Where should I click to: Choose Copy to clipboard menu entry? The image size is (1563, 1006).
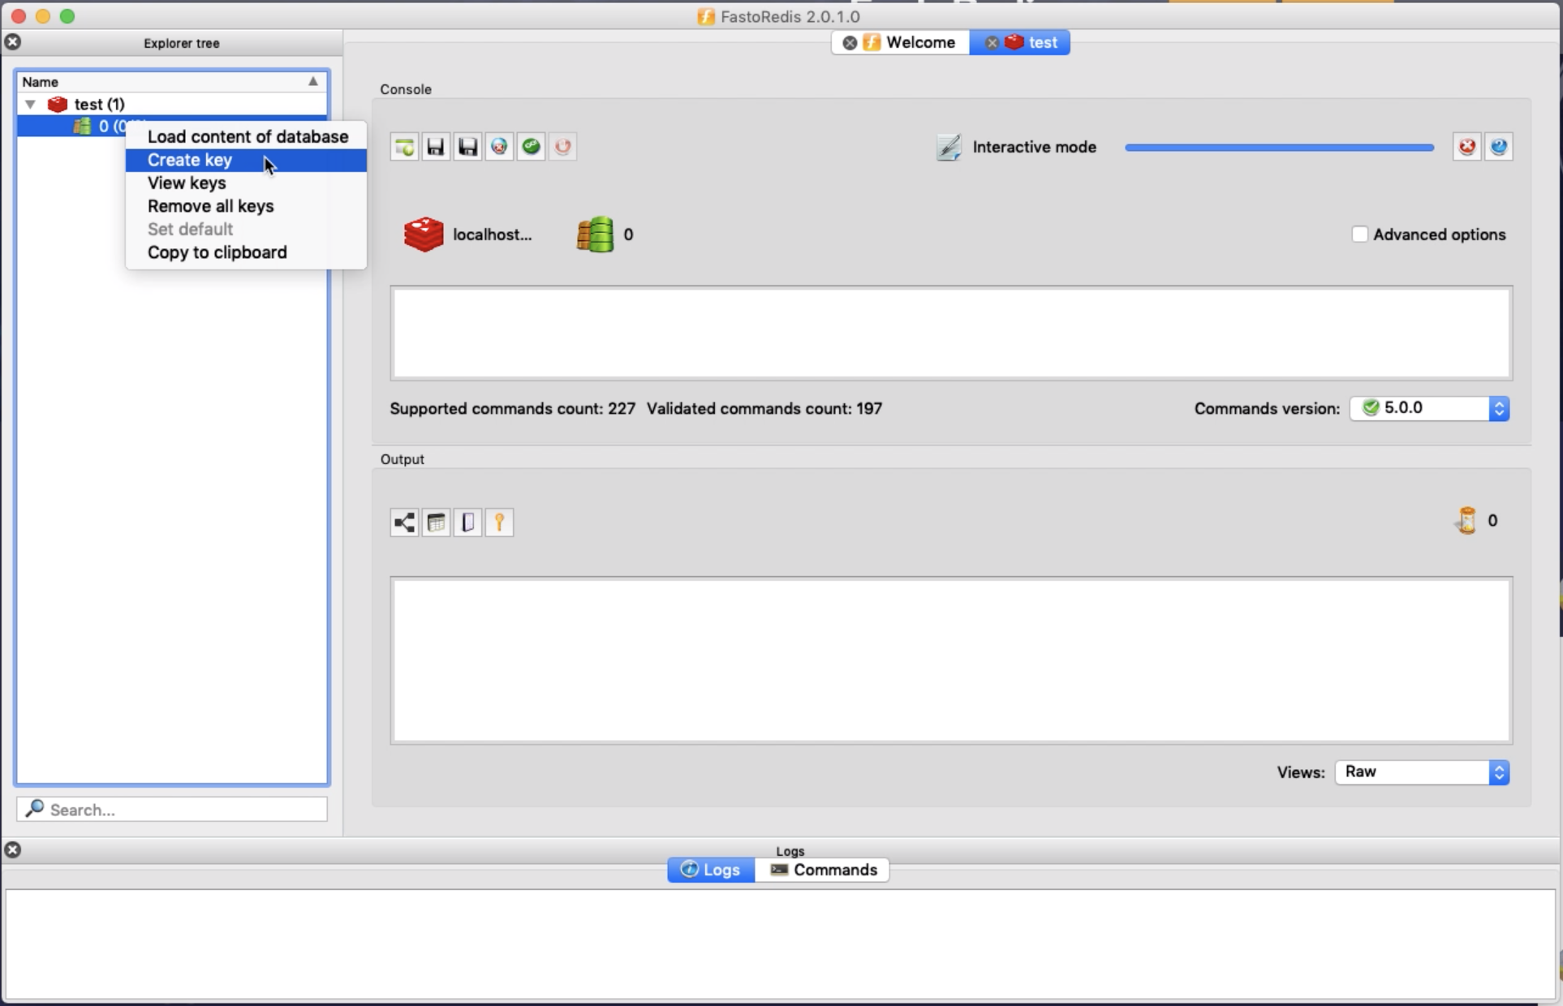[x=247, y=252]
